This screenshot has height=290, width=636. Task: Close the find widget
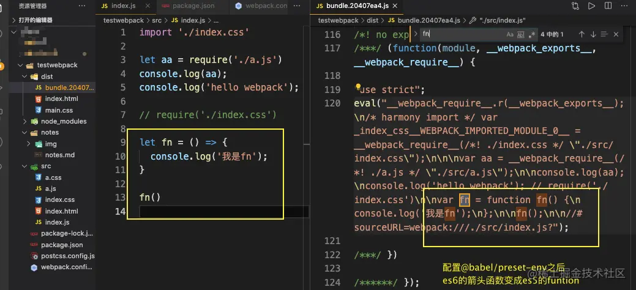616,34
